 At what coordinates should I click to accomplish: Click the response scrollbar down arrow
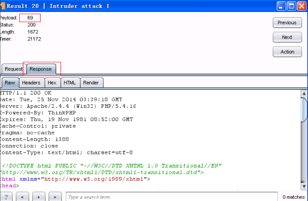[304, 186]
